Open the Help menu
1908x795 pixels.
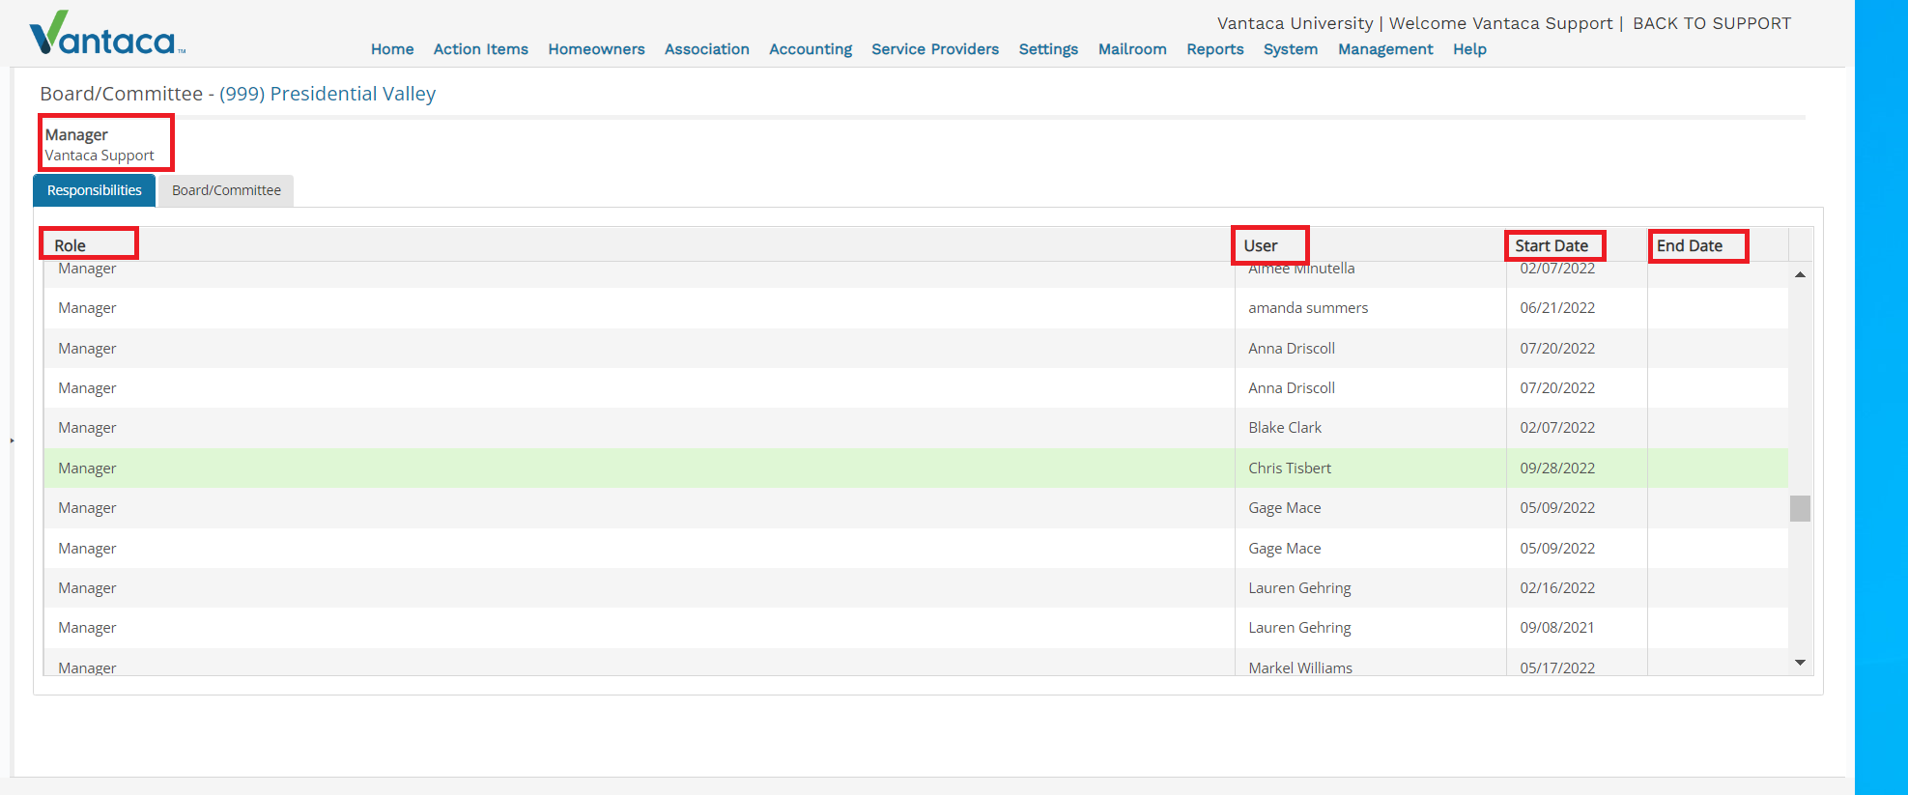click(x=1469, y=49)
